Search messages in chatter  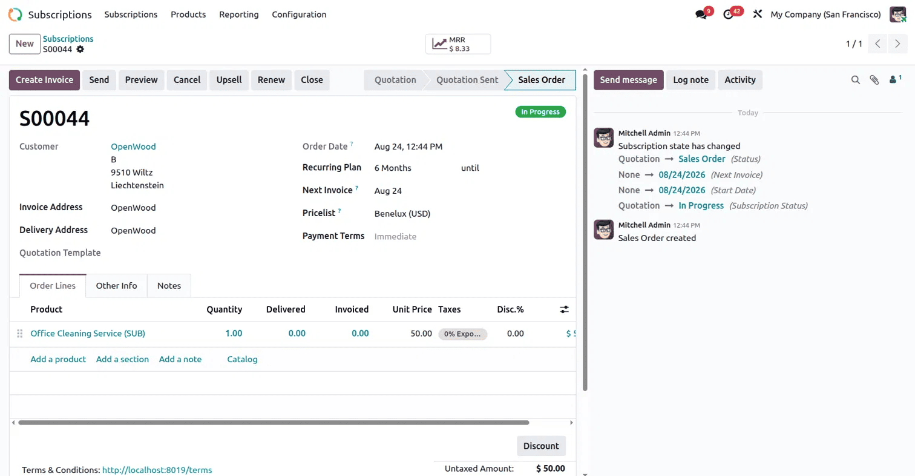click(x=856, y=80)
